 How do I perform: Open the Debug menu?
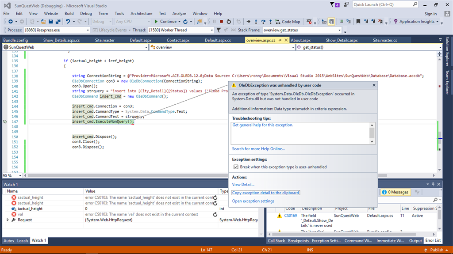point(86,14)
